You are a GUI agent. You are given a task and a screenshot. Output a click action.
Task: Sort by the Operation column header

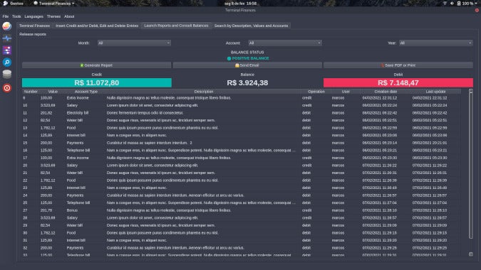[316, 92]
